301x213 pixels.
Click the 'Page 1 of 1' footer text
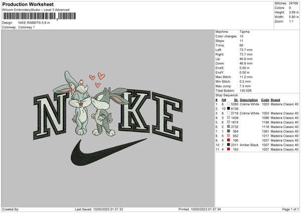[x=290, y=209]
